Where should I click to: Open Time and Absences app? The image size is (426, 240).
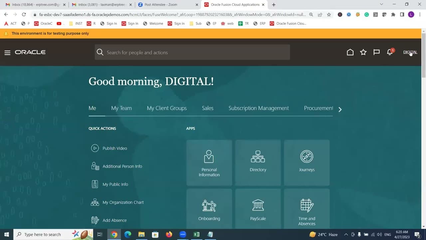(307, 210)
